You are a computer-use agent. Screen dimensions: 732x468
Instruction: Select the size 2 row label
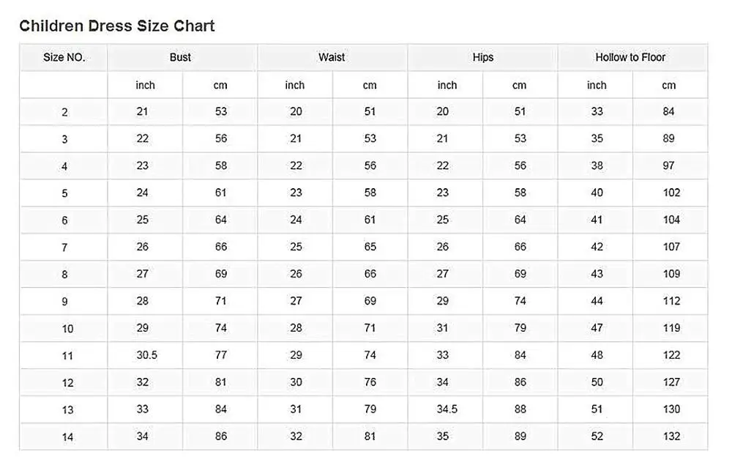[x=65, y=112]
